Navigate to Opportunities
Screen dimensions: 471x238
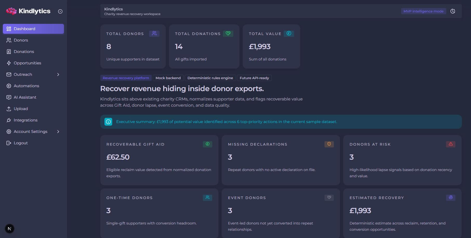[x=33, y=63]
